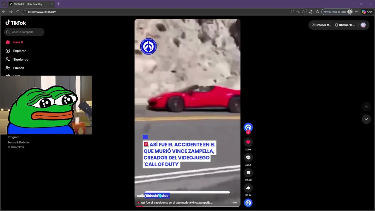375x211 pixels.
Task: Open the comments icon showing 3564
Action: 248,157
